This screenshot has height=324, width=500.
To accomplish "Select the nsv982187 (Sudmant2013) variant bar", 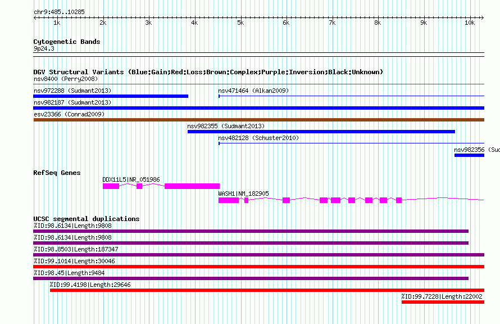I will coord(258,108).
